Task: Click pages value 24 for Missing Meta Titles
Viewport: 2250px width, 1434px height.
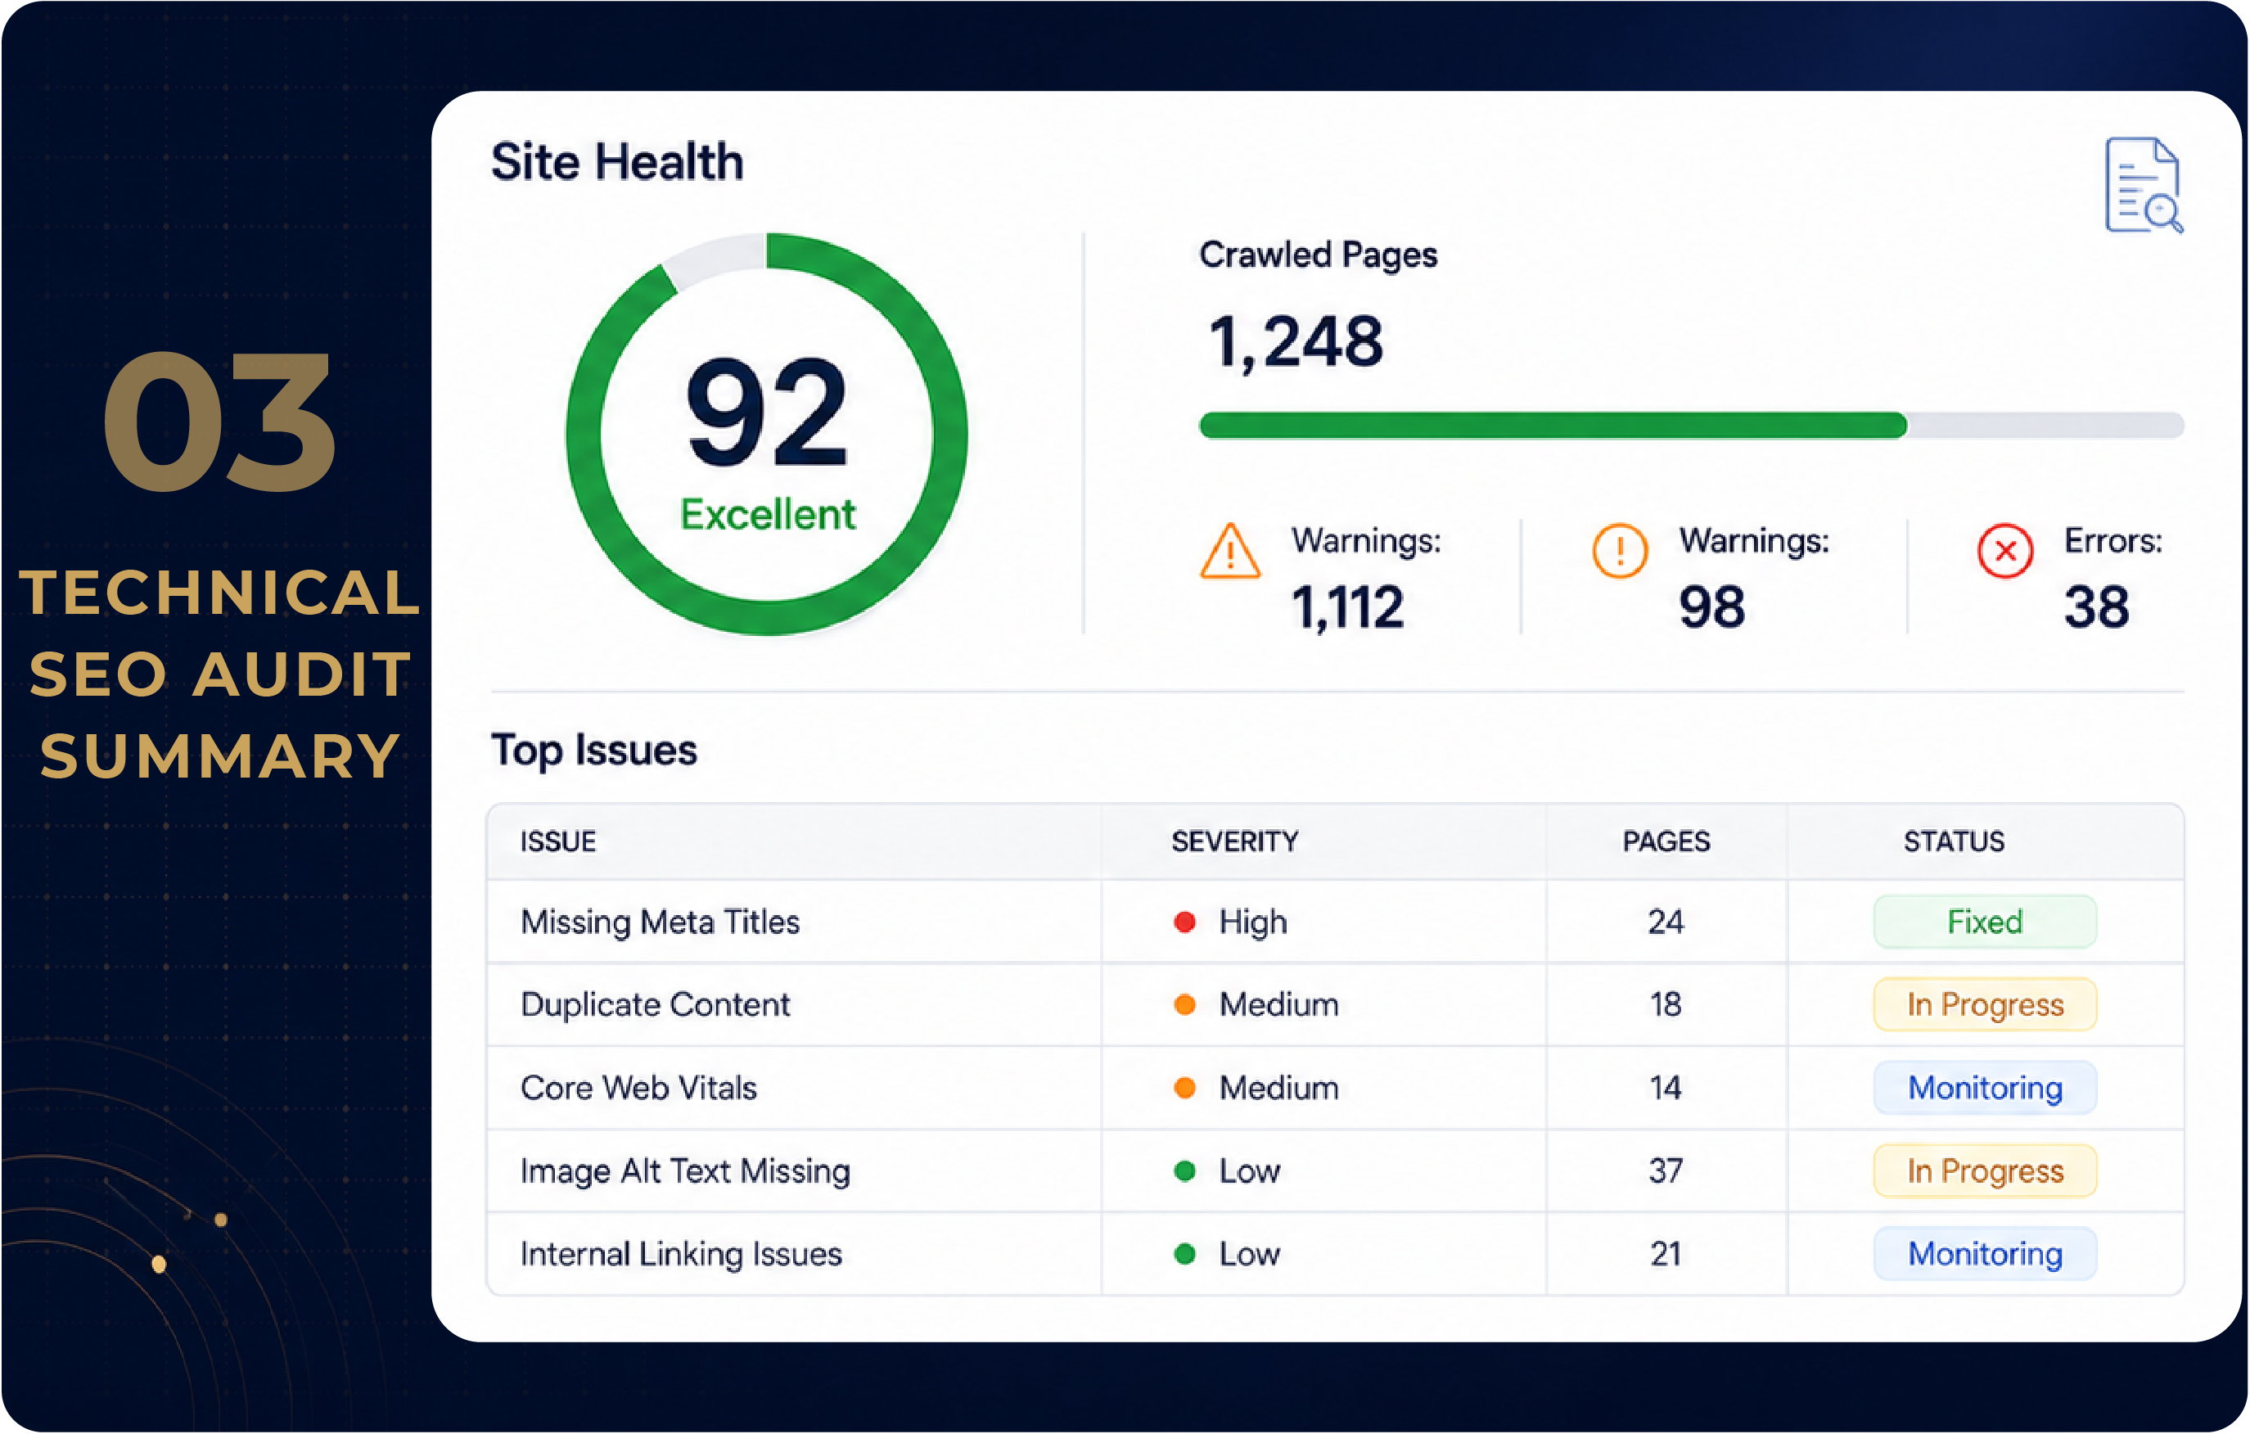Action: tap(1666, 923)
